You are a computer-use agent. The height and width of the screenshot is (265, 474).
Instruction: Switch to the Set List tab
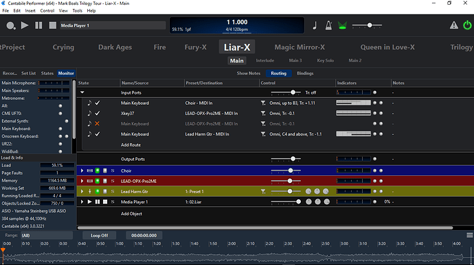pyautogui.click(x=28, y=73)
